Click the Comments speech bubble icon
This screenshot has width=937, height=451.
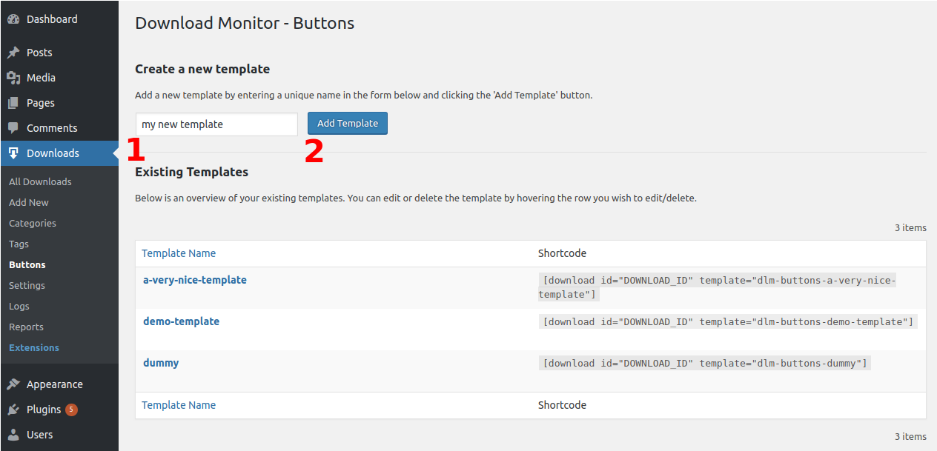[13, 128]
